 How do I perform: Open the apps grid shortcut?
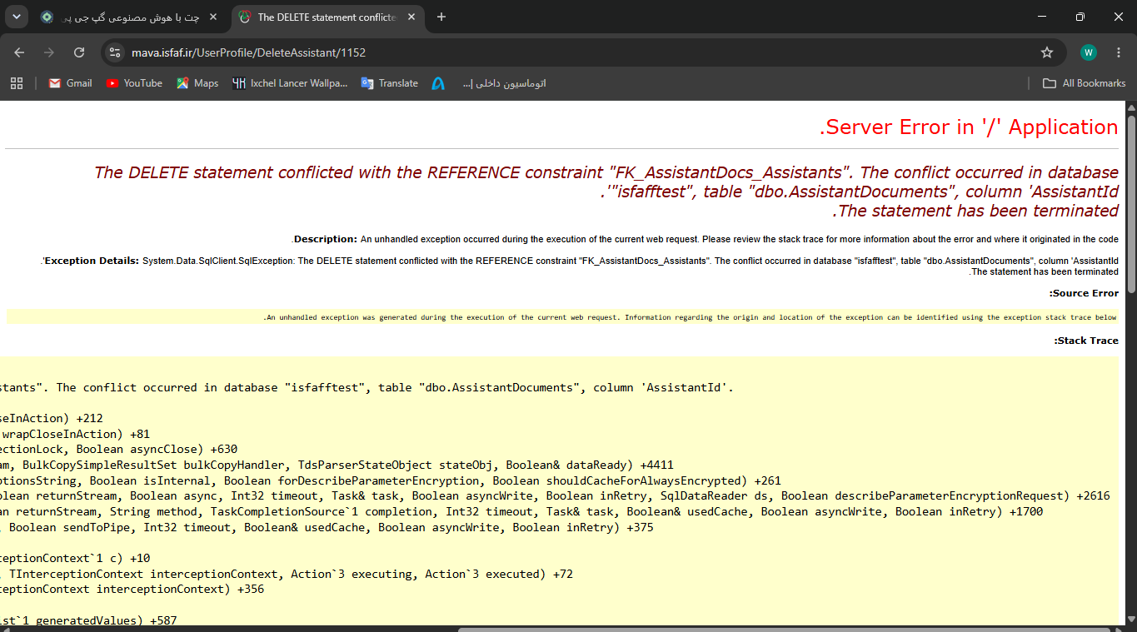pyautogui.click(x=17, y=83)
